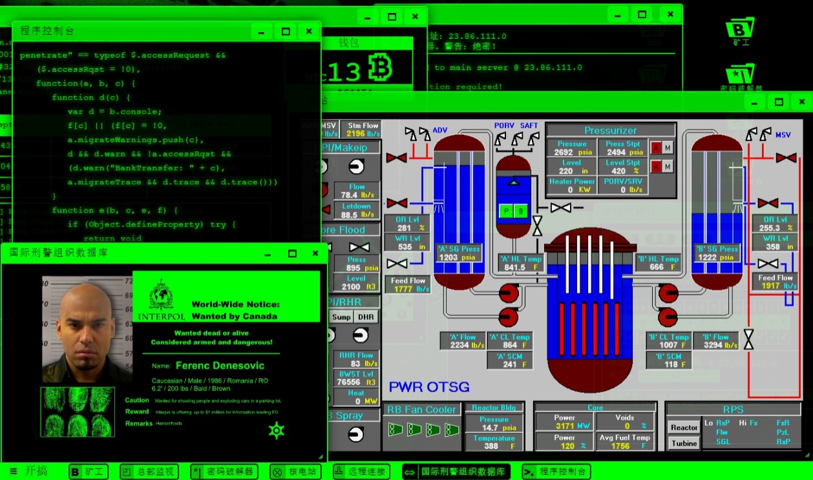813x480 pixels.
Task: Click the 'World-Wide Notice:' heading
Action: coord(235,304)
